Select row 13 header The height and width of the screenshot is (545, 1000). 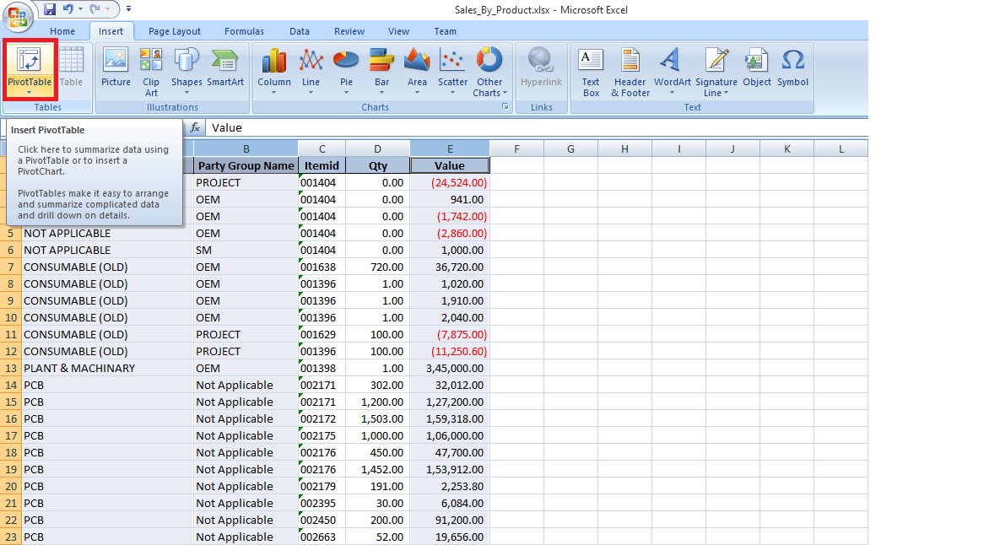11,369
